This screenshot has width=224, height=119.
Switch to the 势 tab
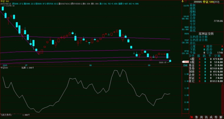pyautogui.click(x=197, y=117)
